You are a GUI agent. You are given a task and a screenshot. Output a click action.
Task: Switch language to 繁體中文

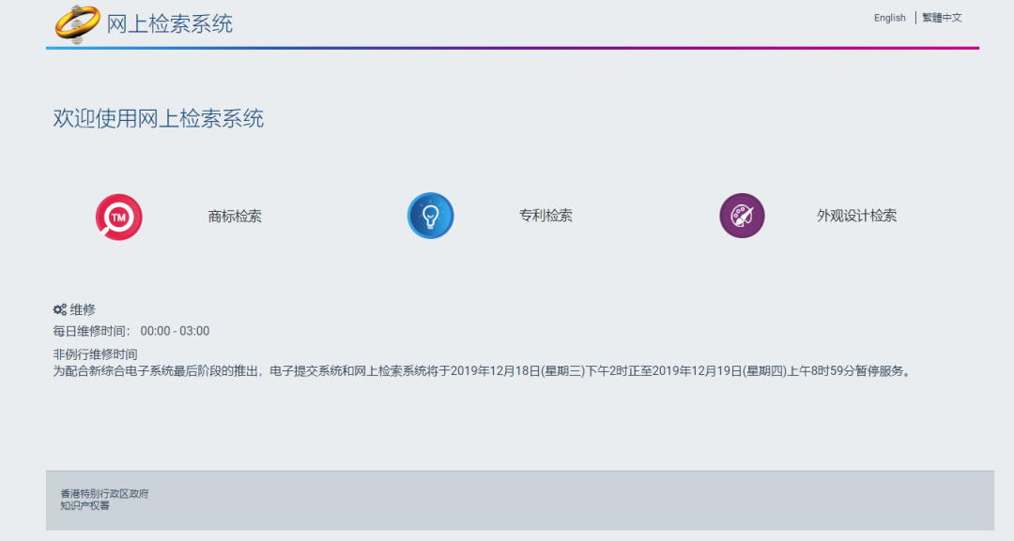pos(942,18)
